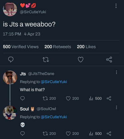Like the main tweet with heart icon
Image resolution: width=124 pixels, height=139 pixels.
click(81, 60)
